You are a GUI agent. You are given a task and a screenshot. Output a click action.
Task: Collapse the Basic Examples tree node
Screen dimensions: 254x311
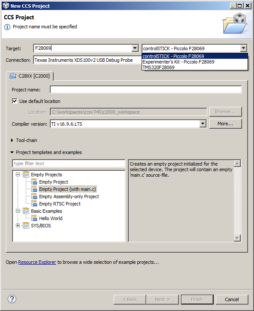[x=18, y=211]
